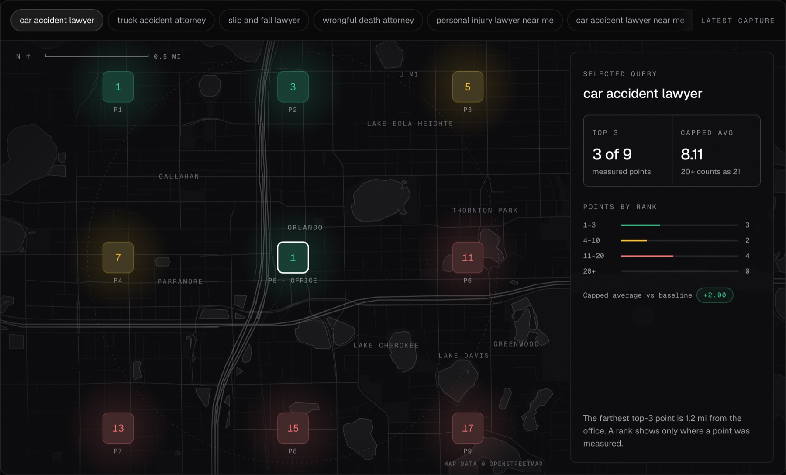Click the 'Orlando' city label
The width and height of the screenshot is (786, 475).
305,228
